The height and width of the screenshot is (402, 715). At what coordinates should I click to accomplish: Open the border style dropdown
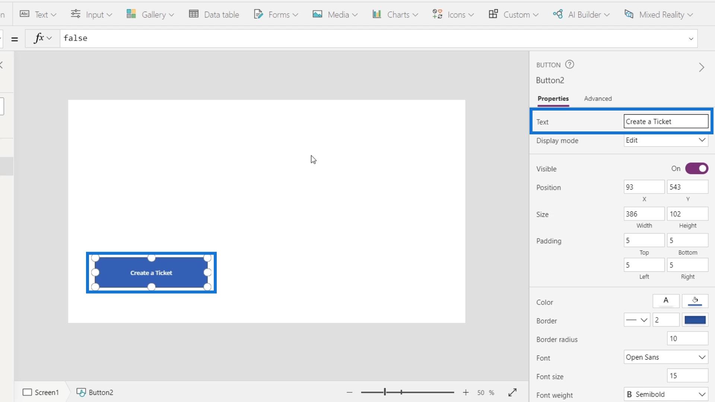(637, 320)
